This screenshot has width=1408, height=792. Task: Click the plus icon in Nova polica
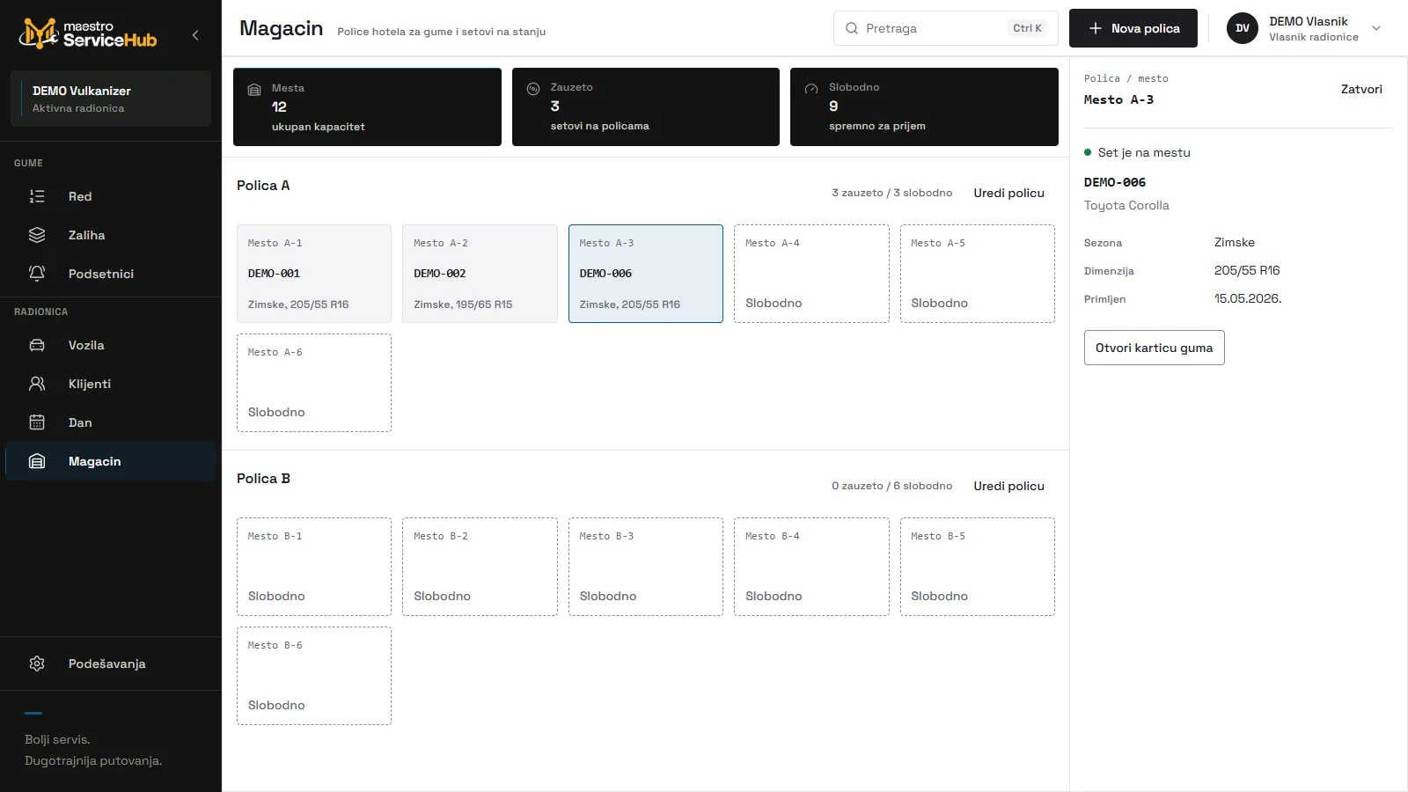[x=1096, y=28]
